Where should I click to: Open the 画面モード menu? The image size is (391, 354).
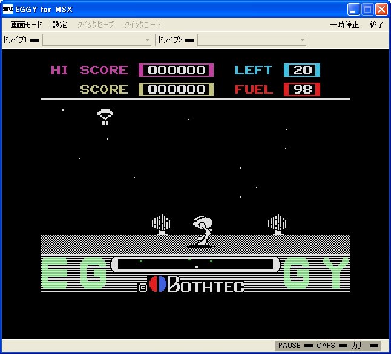tap(26, 24)
